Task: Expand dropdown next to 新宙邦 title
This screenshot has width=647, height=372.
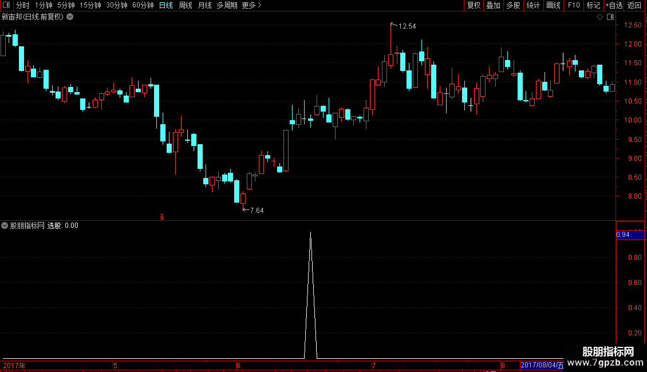Action: (x=70, y=17)
